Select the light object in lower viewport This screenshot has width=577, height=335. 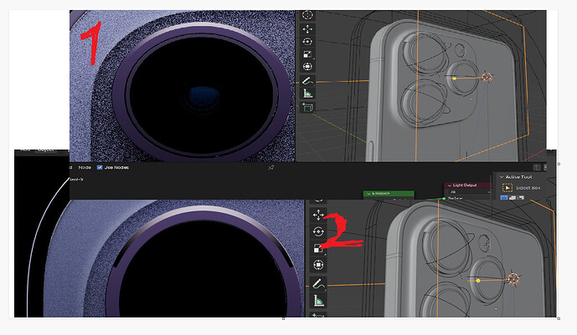[513, 279]
